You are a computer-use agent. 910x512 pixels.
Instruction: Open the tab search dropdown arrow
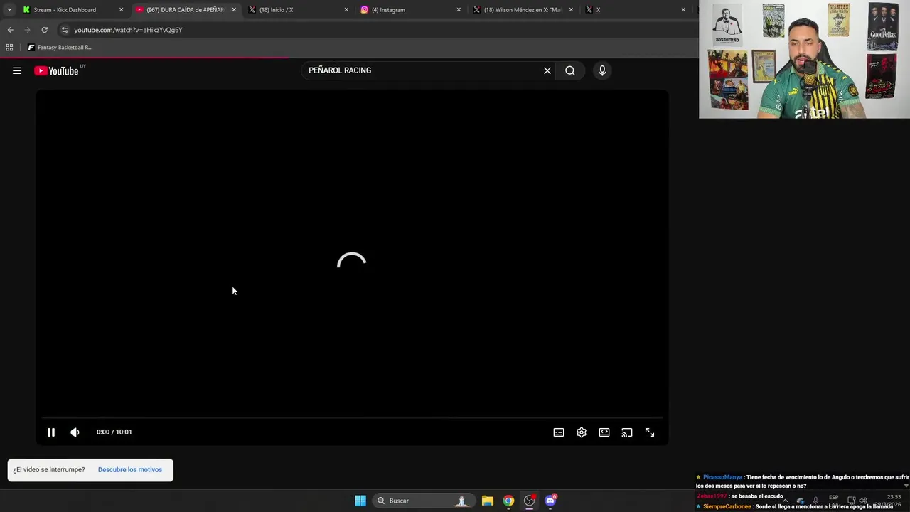tap(9, 10)
